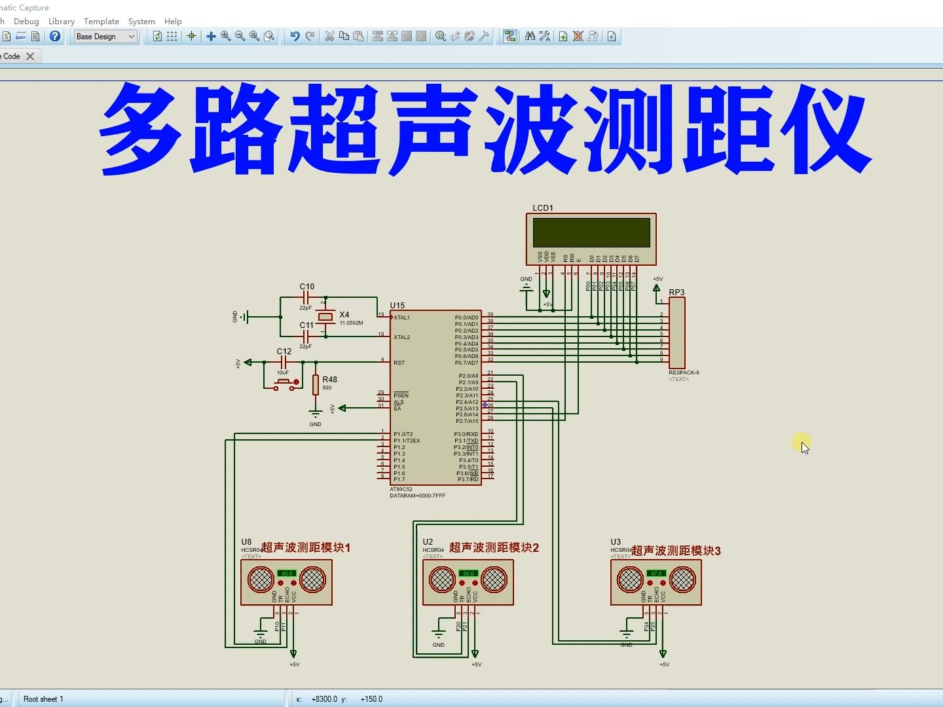This screenshot has width=943, height=707.
Task: Open the Debug menu
Action: click(26, 21)
